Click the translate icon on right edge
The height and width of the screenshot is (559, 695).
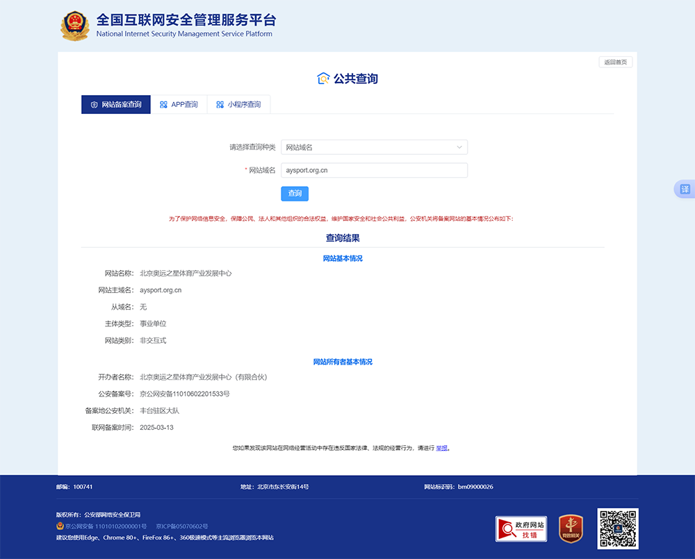click(x=685, y=189)
